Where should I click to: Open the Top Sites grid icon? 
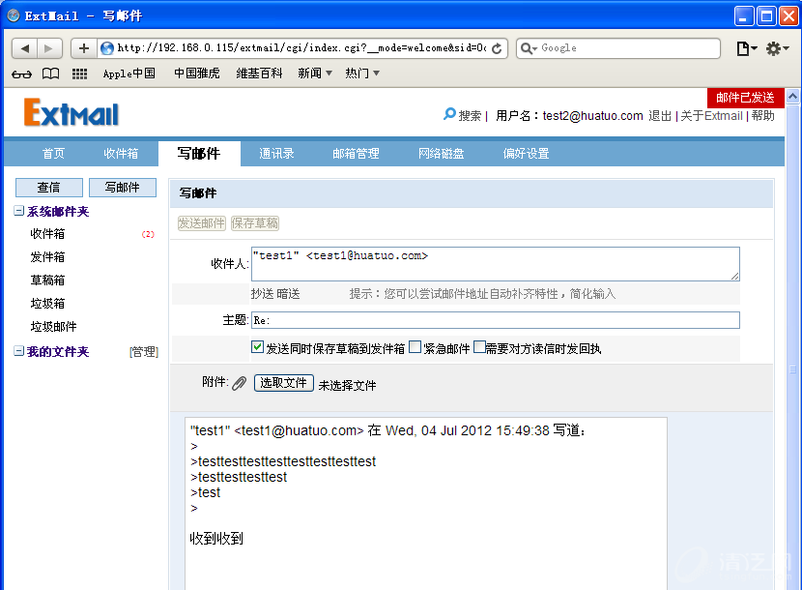click(x=79, y=74)
